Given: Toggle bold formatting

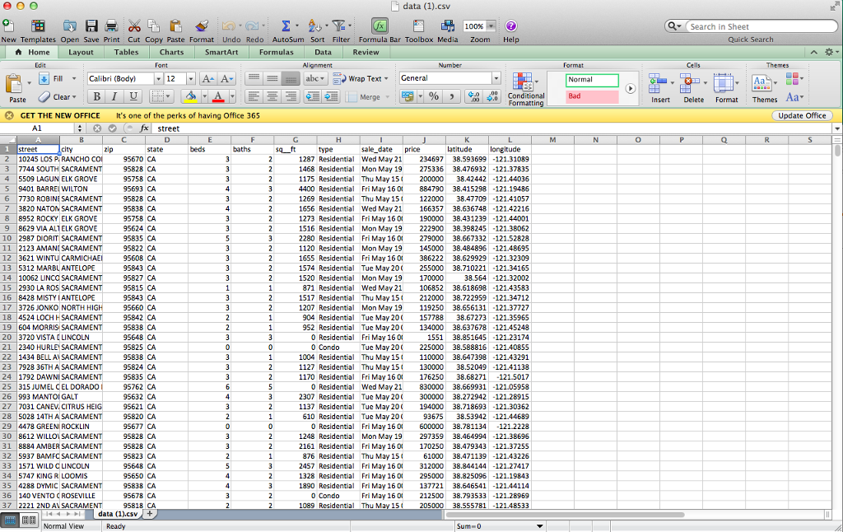Looking at the screenshot, I should (97, 96).
